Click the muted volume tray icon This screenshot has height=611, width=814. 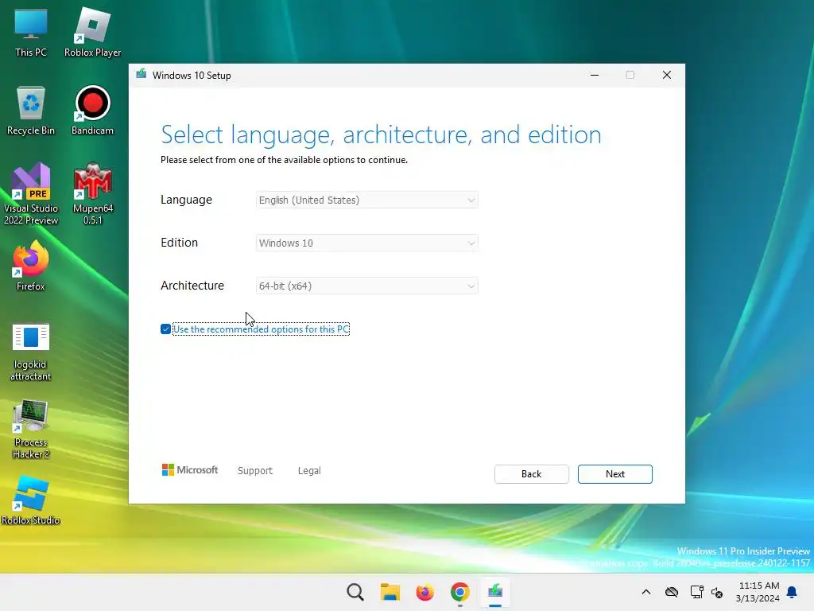(717, 592)
